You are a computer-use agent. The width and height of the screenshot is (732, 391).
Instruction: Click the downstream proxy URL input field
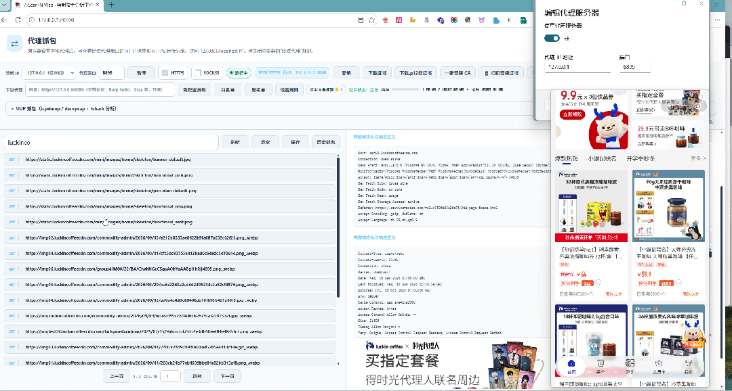[100, 90]
